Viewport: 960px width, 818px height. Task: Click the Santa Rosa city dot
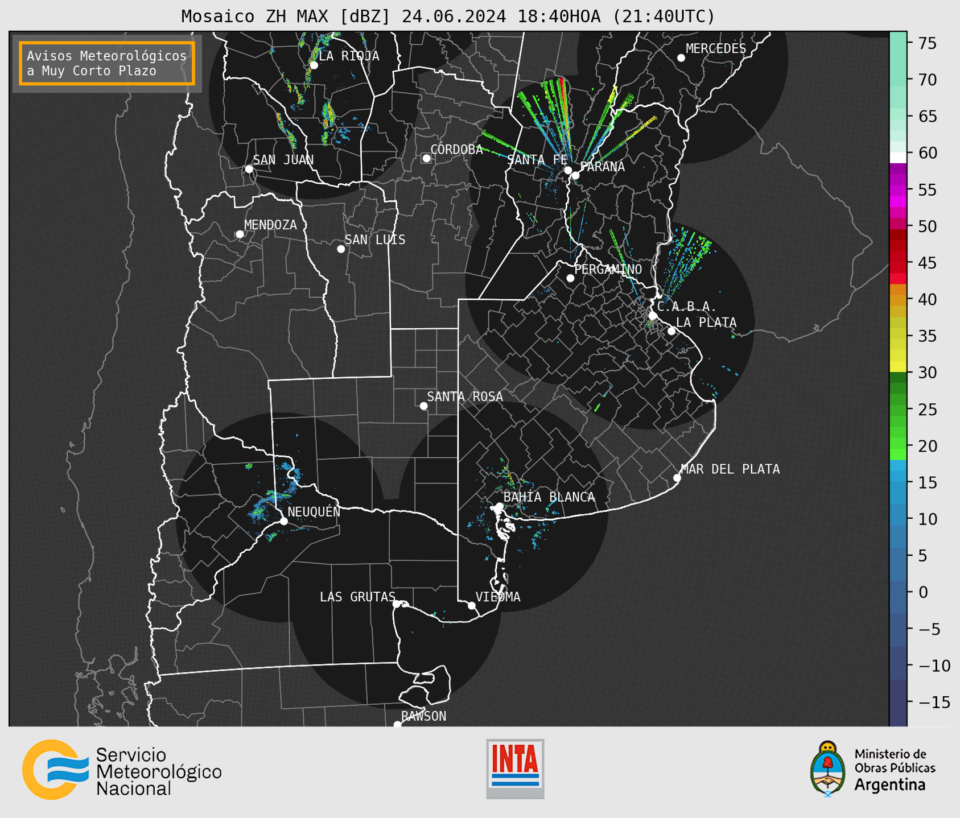[423, 406]
